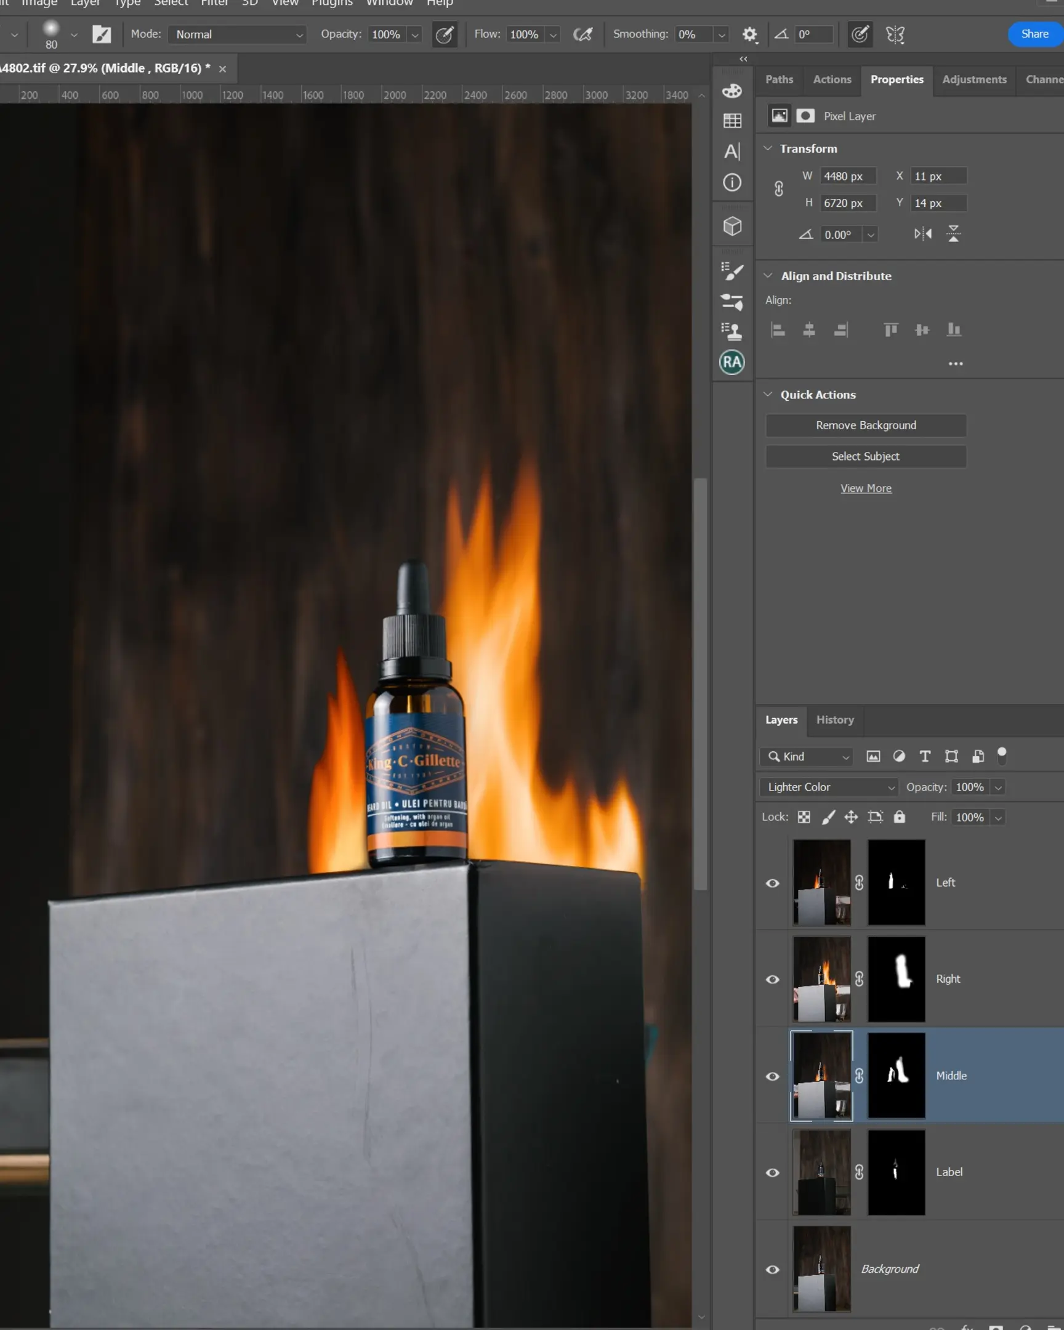Screen dimensions: 1064x1330
Task: Open the Color panel palette icon
Action: 732,90
